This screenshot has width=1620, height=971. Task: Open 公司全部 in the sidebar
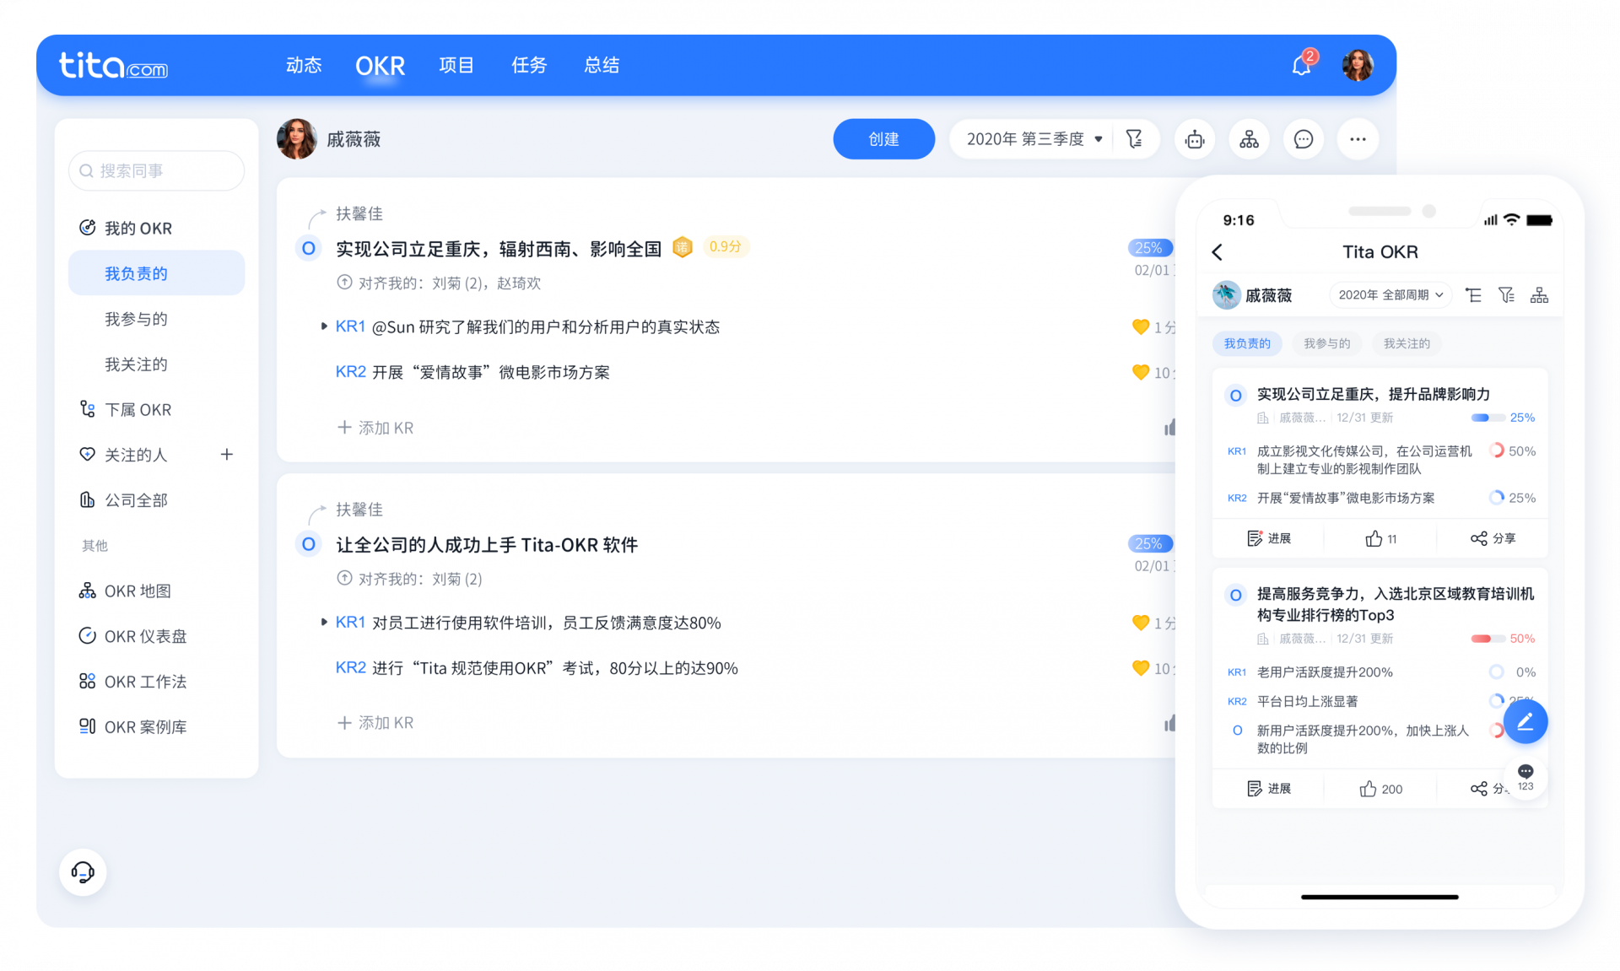click(125, 500)
